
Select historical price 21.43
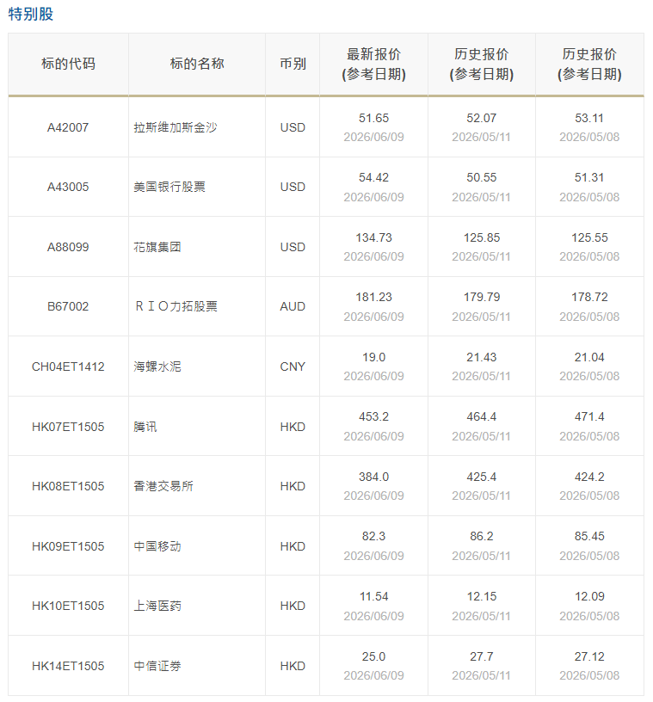pos(482,357)
